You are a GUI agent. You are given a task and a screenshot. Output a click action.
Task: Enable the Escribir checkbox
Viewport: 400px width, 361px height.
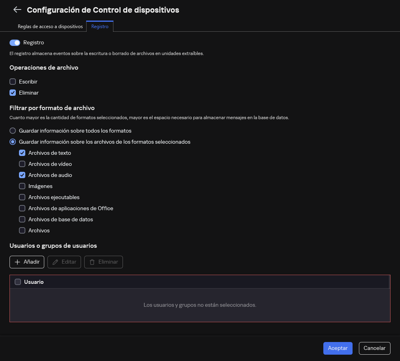12,82
